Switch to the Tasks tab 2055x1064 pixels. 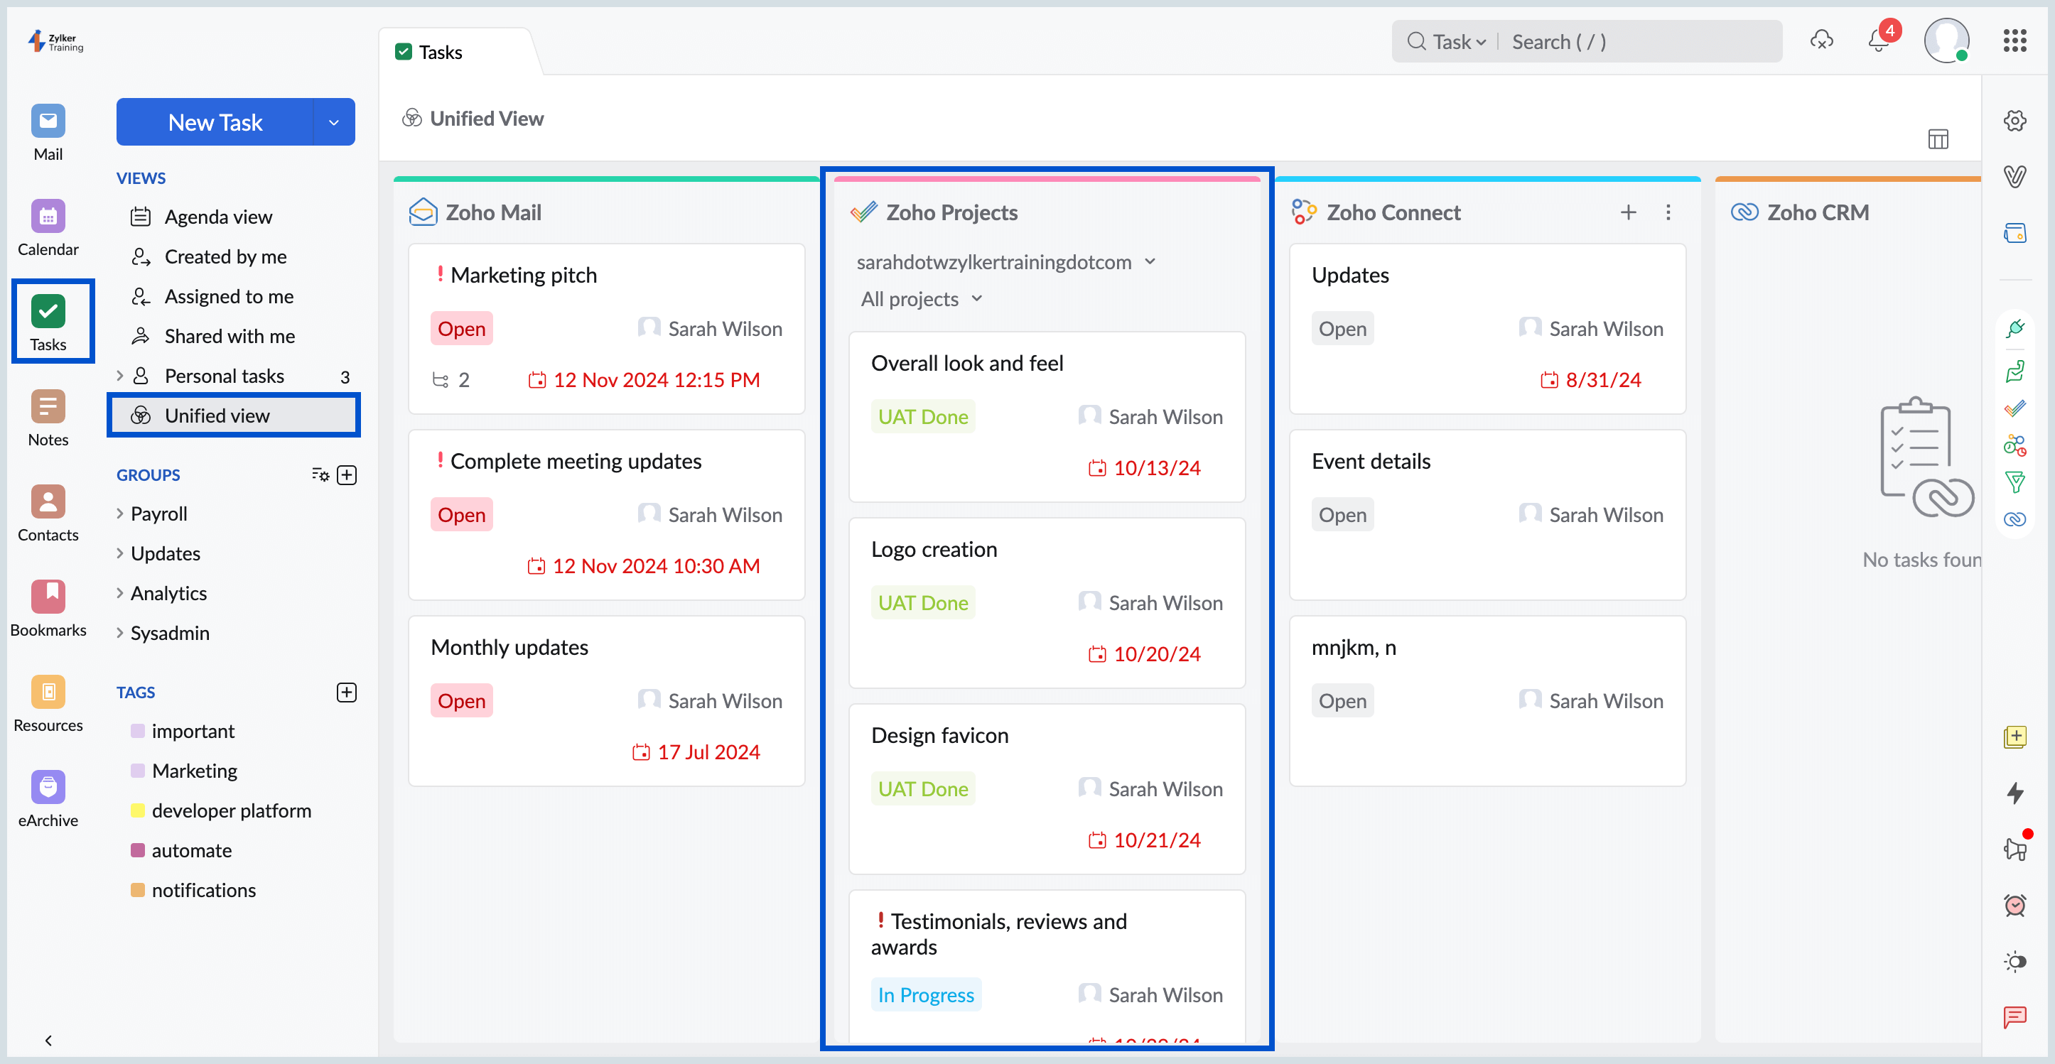pos(440,51)
